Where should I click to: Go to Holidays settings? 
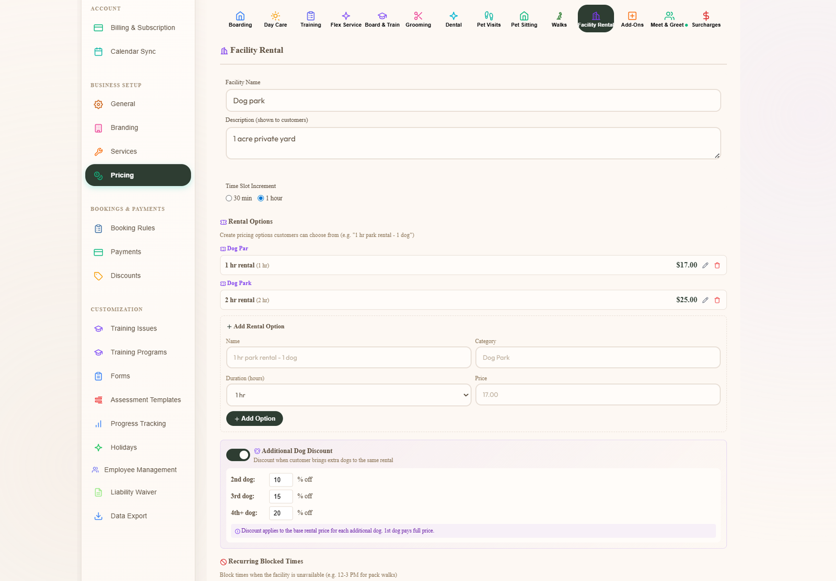pyautogui.click(x=138, y=447)
